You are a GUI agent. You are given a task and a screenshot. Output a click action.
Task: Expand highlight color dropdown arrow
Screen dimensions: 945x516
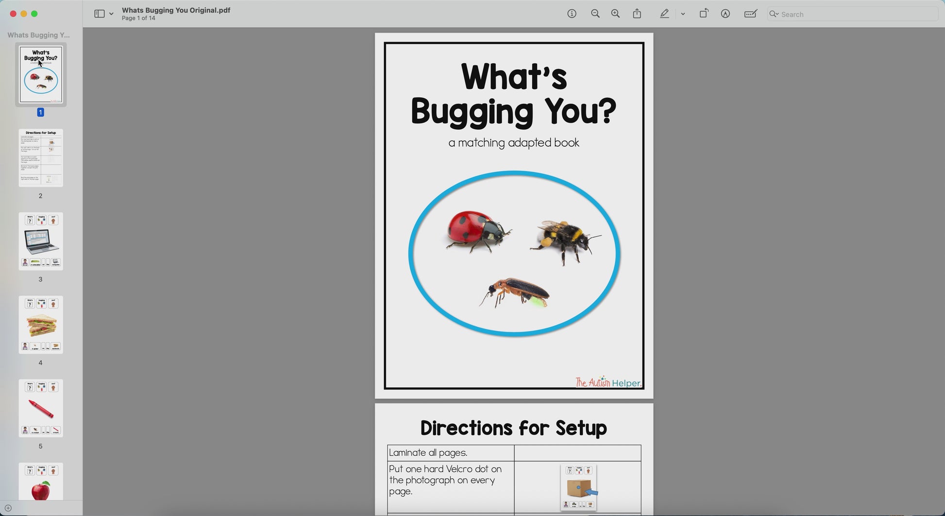[x=683, y=14]
